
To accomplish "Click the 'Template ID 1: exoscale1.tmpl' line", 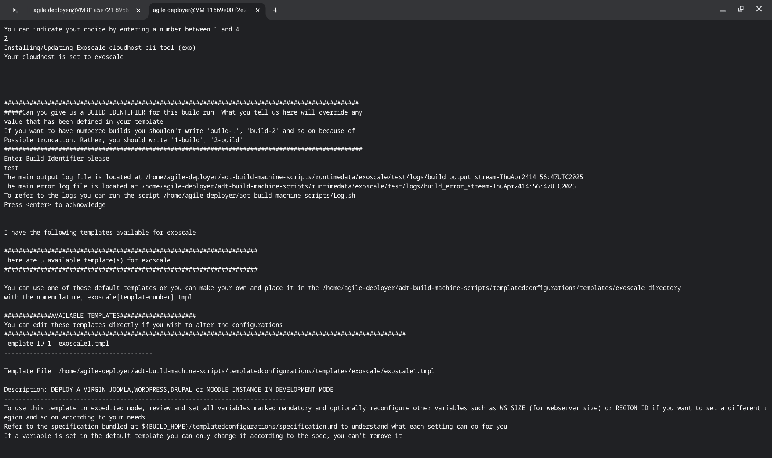I will tap(57, 343).
